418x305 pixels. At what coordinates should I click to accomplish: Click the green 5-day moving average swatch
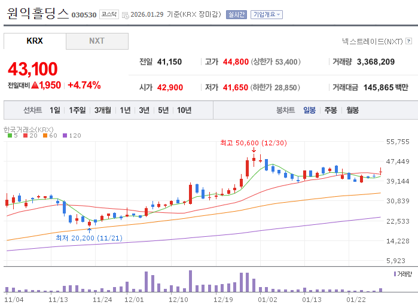[10, 135]
